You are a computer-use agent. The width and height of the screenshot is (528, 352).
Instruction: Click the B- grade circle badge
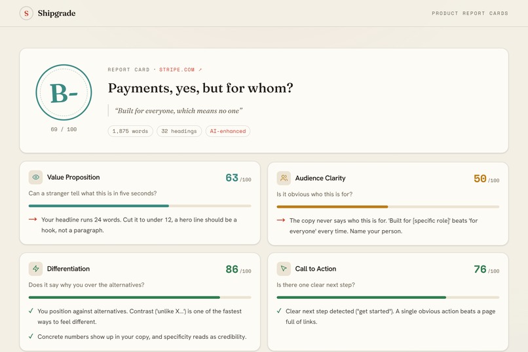click(x=64, y=92)
